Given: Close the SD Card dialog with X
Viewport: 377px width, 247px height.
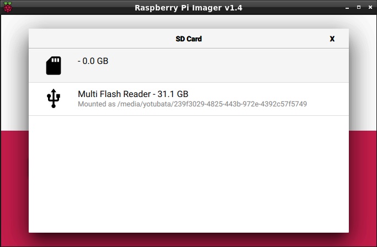Looking at the screenshot, I should pyautogui.click(x=332, y=39).
